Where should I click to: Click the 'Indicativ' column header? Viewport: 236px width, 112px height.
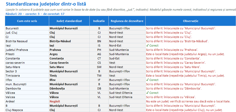(99, 21)
